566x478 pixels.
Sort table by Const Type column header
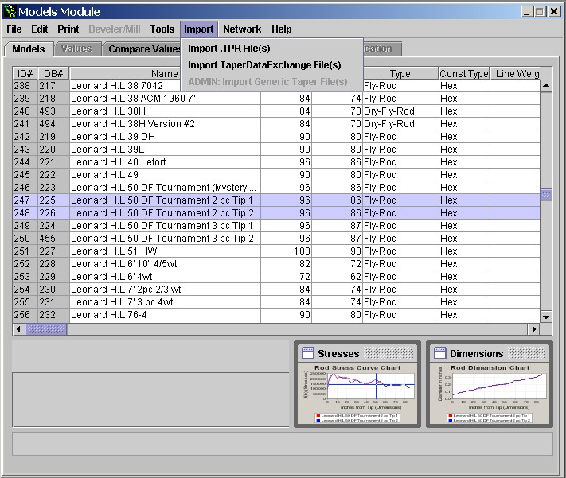pyautogui.click(x=463, y=74)
